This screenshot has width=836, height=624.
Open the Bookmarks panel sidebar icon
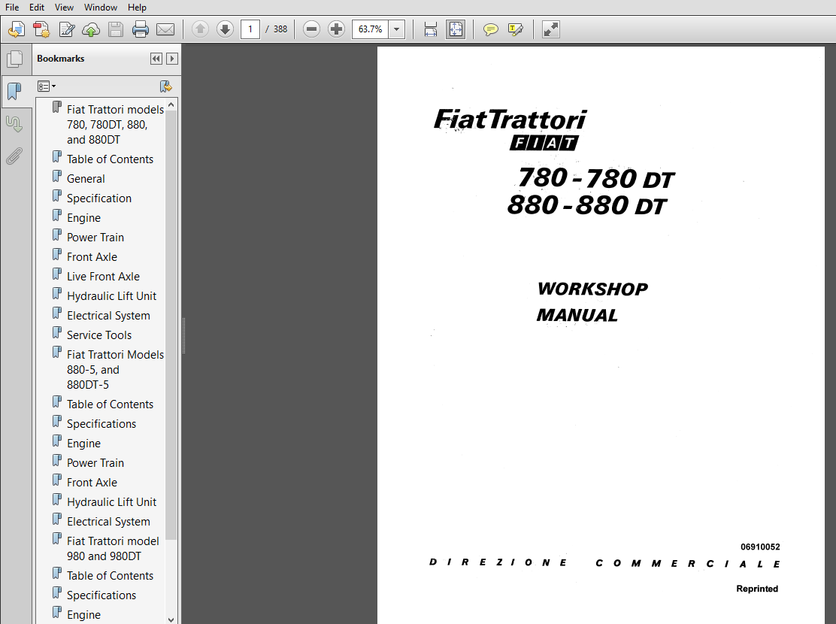click(14, 92)
